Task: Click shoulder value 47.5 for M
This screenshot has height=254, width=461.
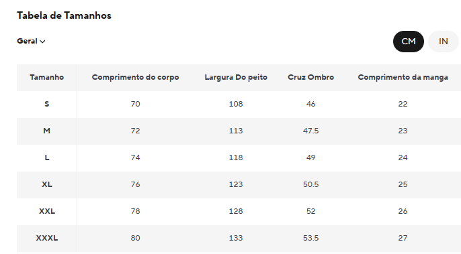Action: (x=310, y=131)
